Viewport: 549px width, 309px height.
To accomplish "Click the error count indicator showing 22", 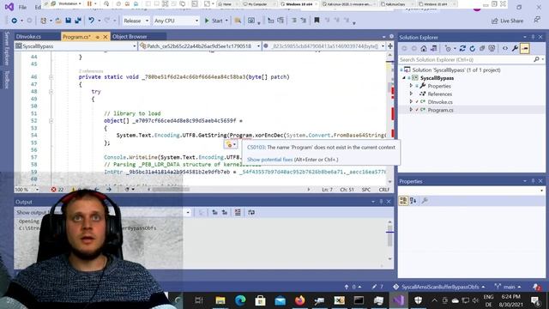I will (57, 189).
